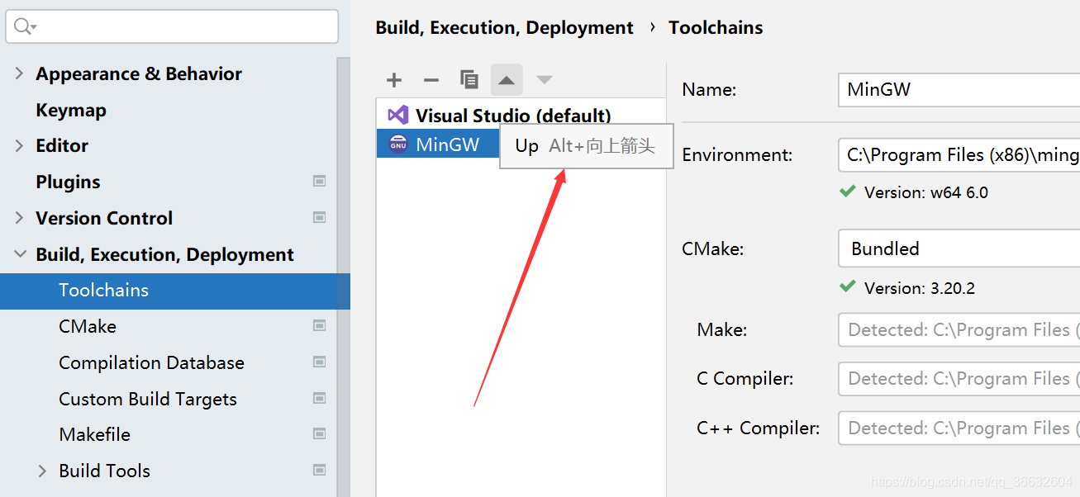Click 'Version: w64 6.0' text
The height and width of the screenshot is (497, 1080).
click(925, 192)
